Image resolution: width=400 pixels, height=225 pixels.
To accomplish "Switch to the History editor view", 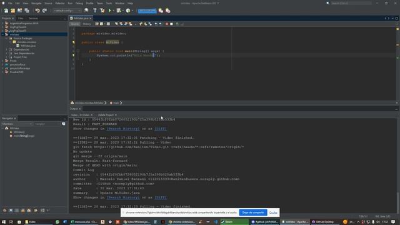I will coord(87,24).
